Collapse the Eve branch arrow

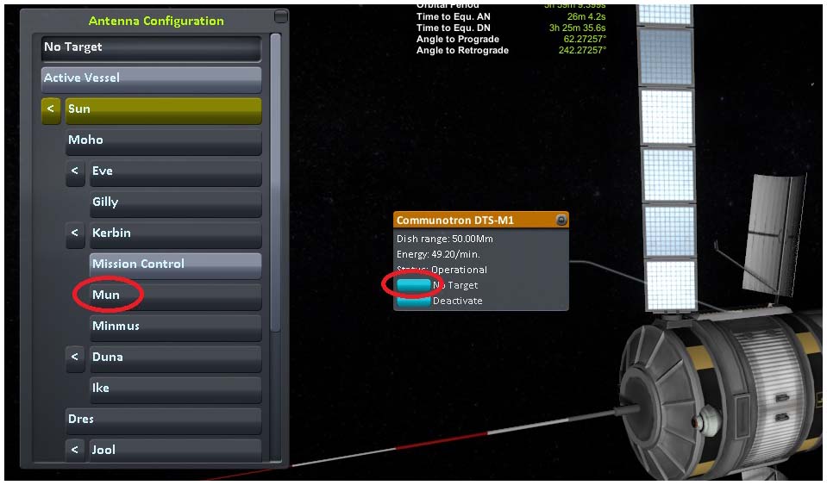tap(75, 171)
